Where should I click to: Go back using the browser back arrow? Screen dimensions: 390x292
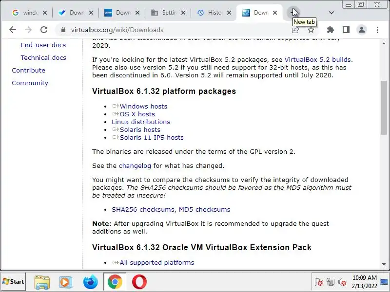(x=13, y=30)
